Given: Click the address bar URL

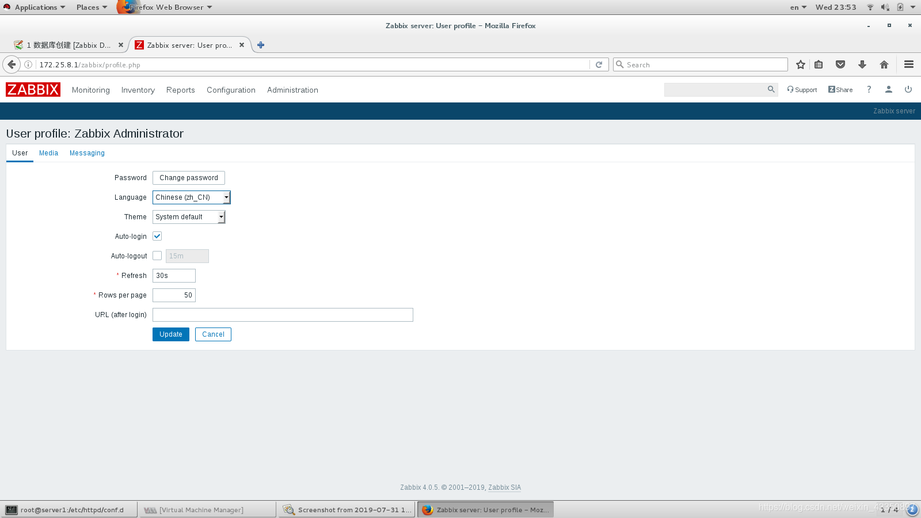Looking at the screenshot, I should tap(90, 65).
